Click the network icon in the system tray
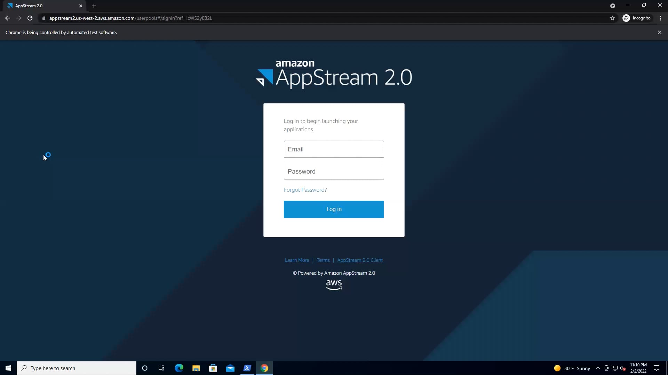 615,368
